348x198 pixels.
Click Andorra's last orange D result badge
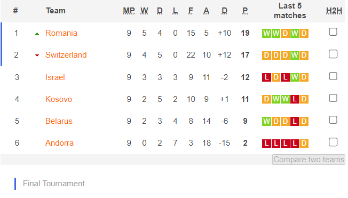pos(304,143)
